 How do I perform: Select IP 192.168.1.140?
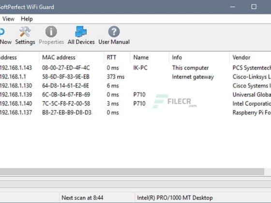16,104
